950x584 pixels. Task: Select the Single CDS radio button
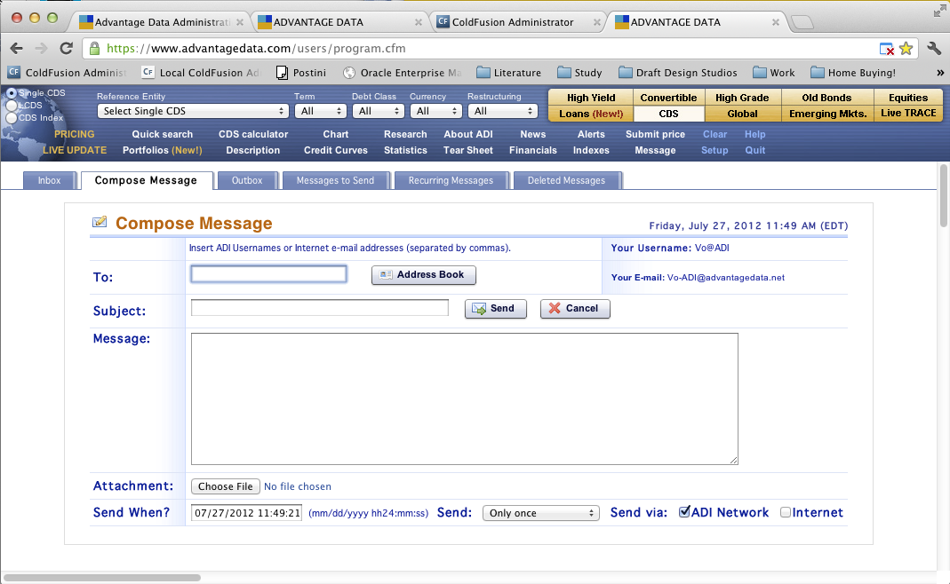12,93
